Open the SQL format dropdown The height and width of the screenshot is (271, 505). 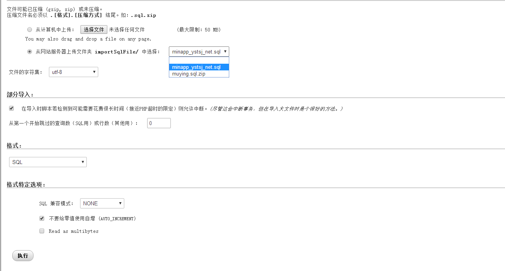point(48,162)
